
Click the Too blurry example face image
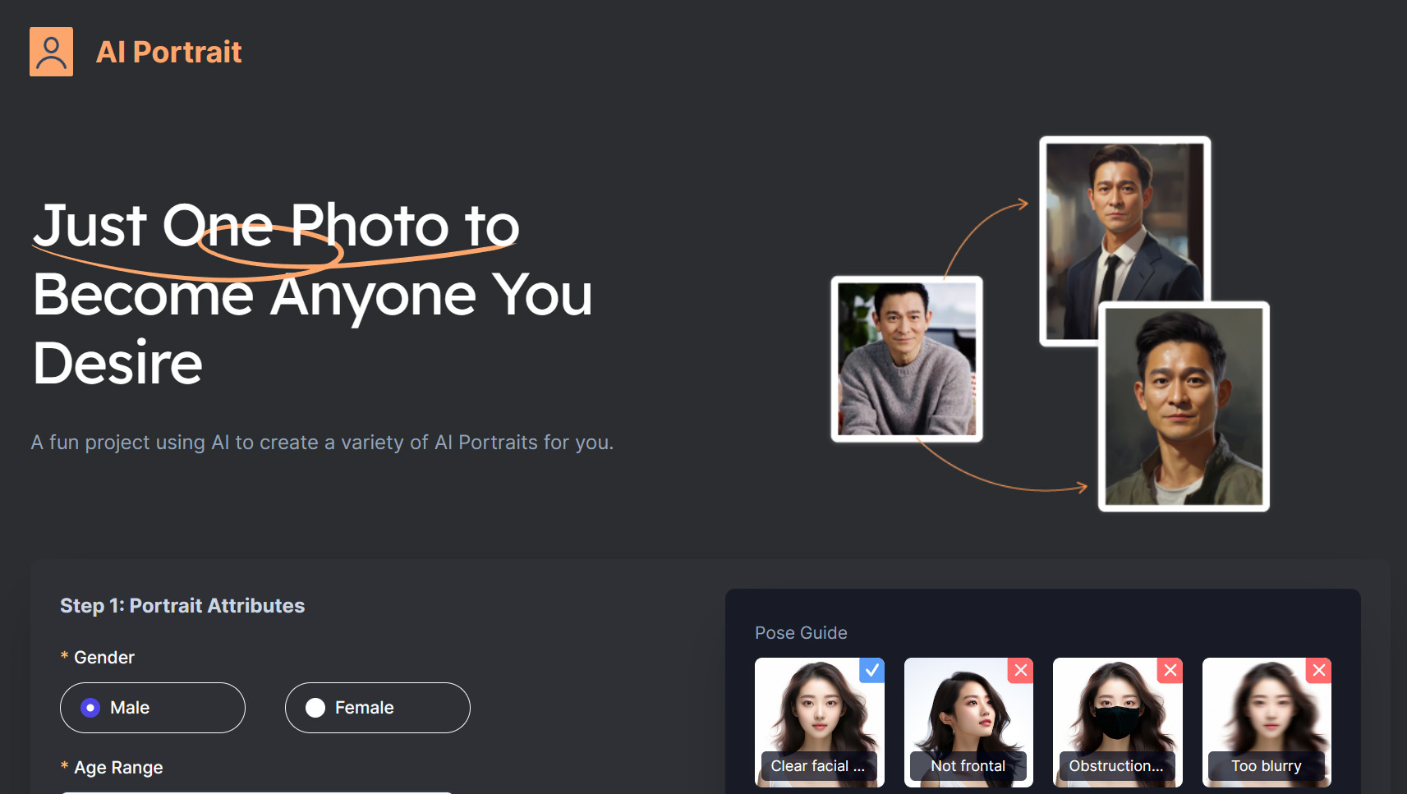(x=1267, y=706)
